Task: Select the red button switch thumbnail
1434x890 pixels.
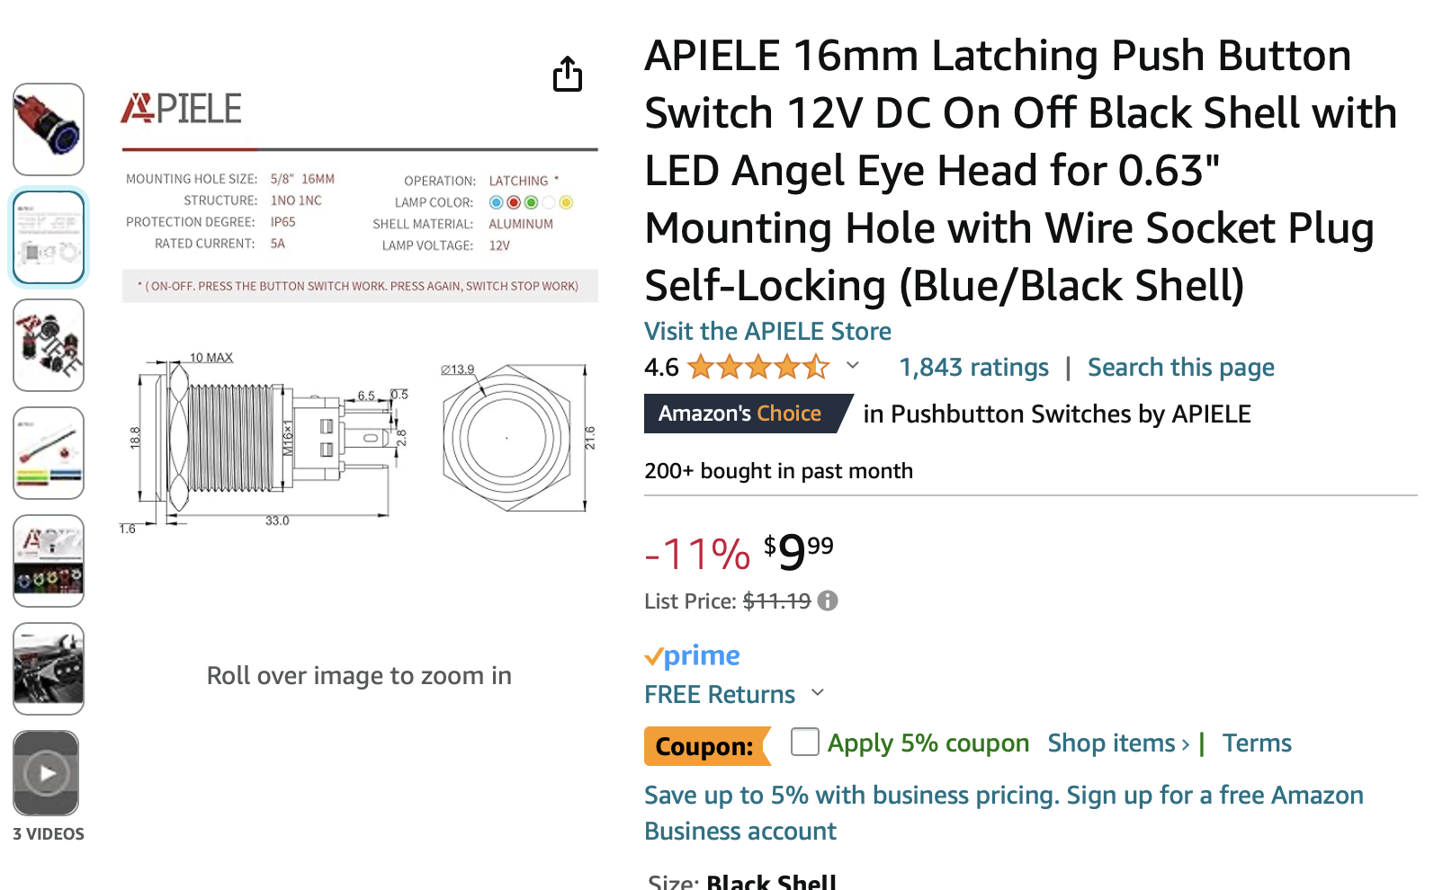Action: click(x=49, y=129)
